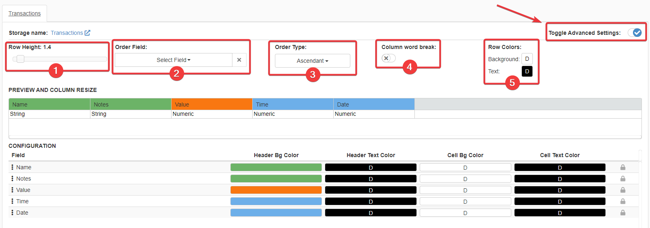Disable the Toggle Advanced Settings switch

point(635,33)
